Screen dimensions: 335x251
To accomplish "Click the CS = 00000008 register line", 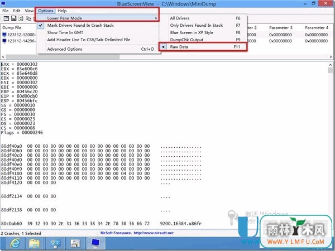I will click(18, 128).
